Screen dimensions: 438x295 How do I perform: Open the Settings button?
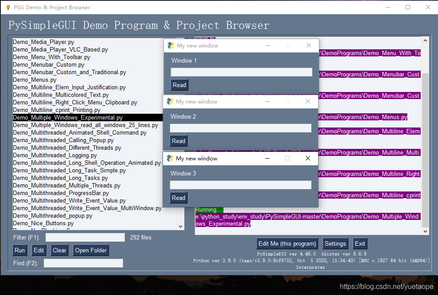click(x=335, y=243)
